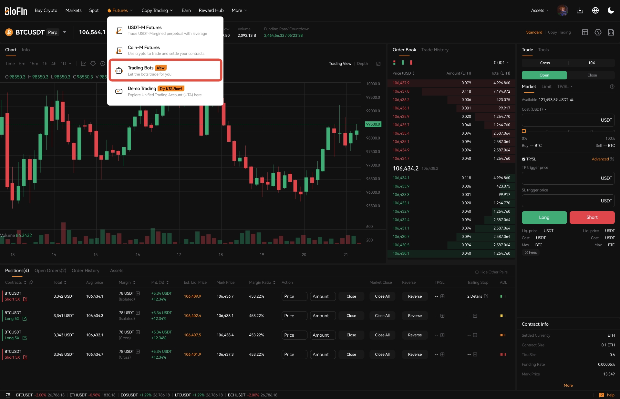Open the Markets menu
This screenshot has width=620, height=399.
coord(73,10)
